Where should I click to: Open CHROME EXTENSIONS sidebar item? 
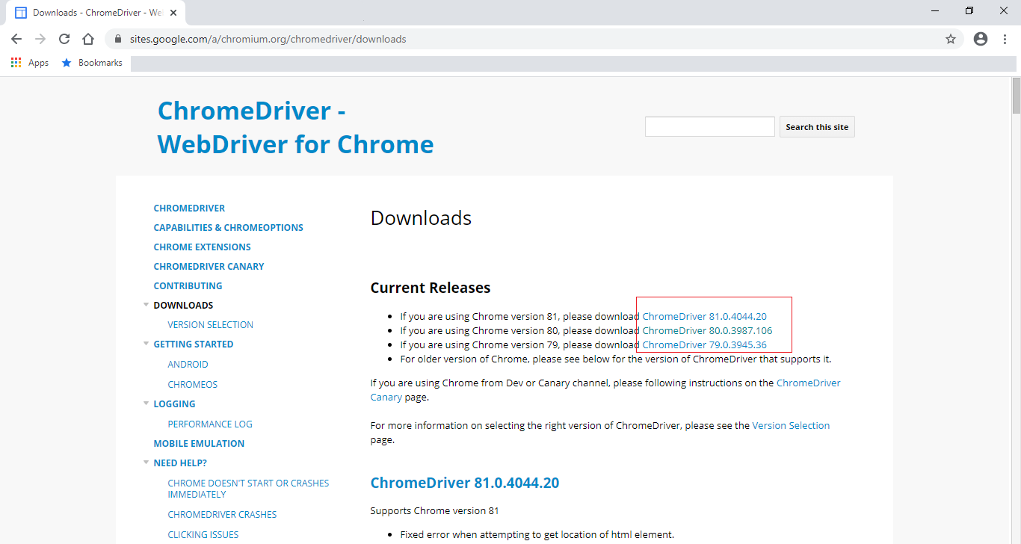[202, 247]
